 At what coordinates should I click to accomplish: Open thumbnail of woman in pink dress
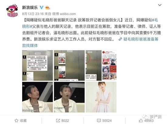(x=101, y=97)
